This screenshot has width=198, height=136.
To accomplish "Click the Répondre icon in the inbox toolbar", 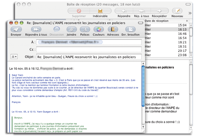I will click(x=124, y=11).
